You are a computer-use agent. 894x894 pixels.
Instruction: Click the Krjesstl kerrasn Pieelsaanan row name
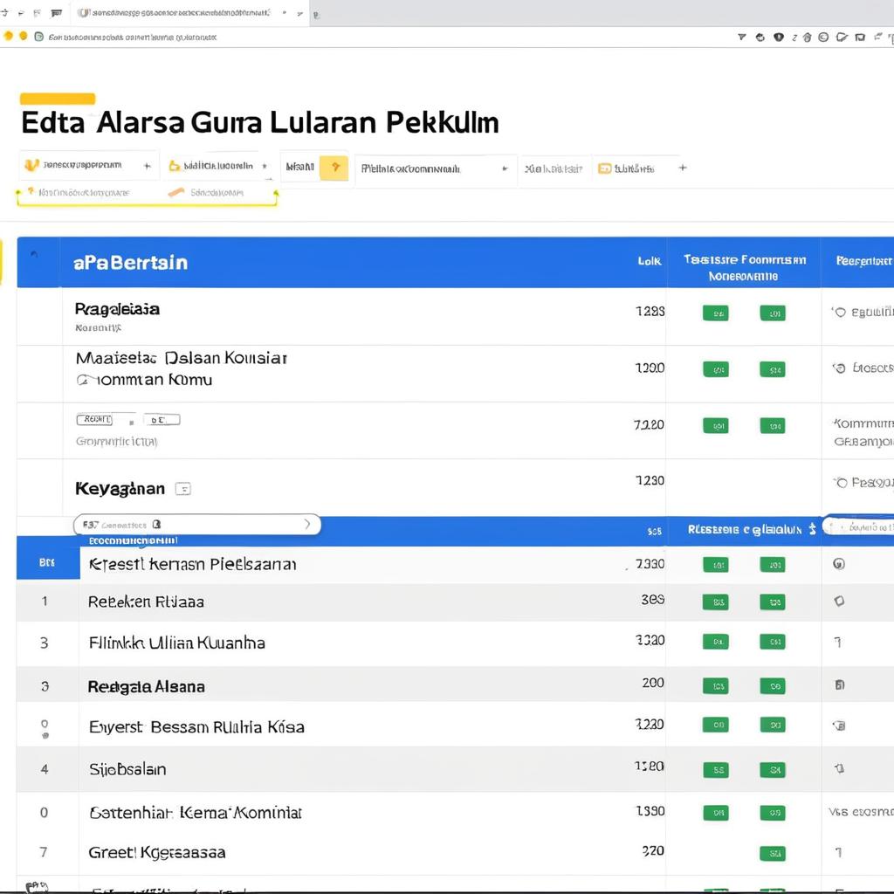click(193, 565)
